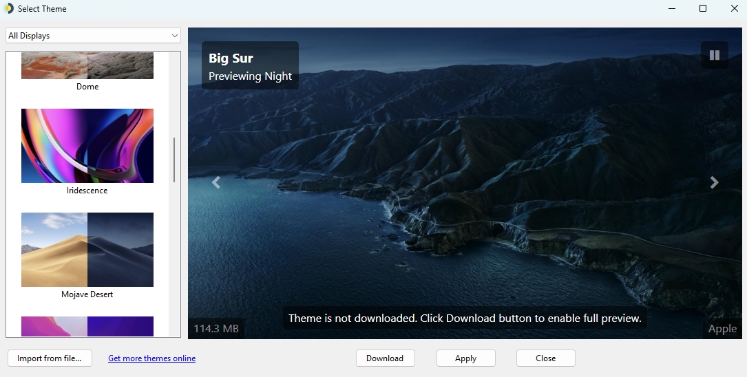The image size is (747, 377).
Task: Click the Apple credit label in the preview
Action: 722,329
